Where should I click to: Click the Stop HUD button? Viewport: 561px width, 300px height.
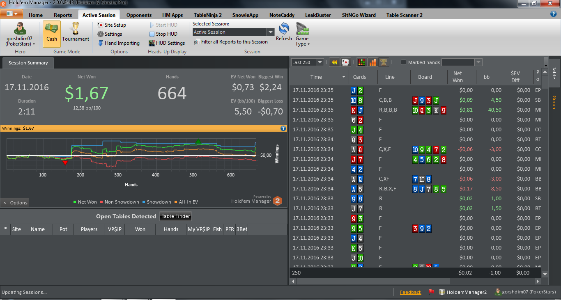pyautogui.click(x=163, y=34)
